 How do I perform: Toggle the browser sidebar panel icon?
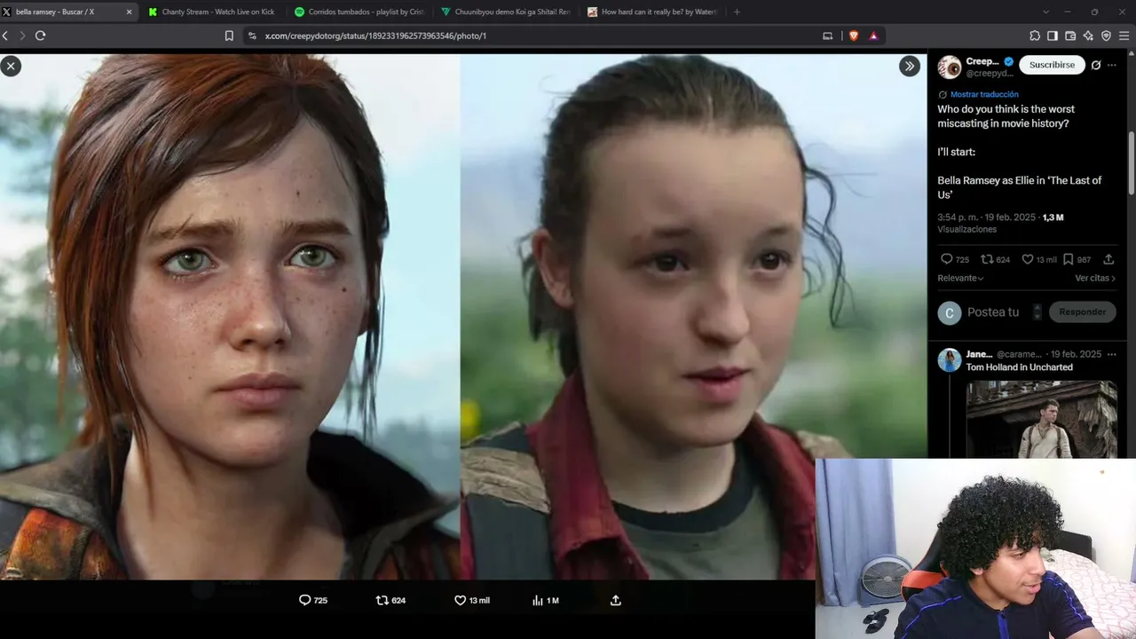point(1053,35)
